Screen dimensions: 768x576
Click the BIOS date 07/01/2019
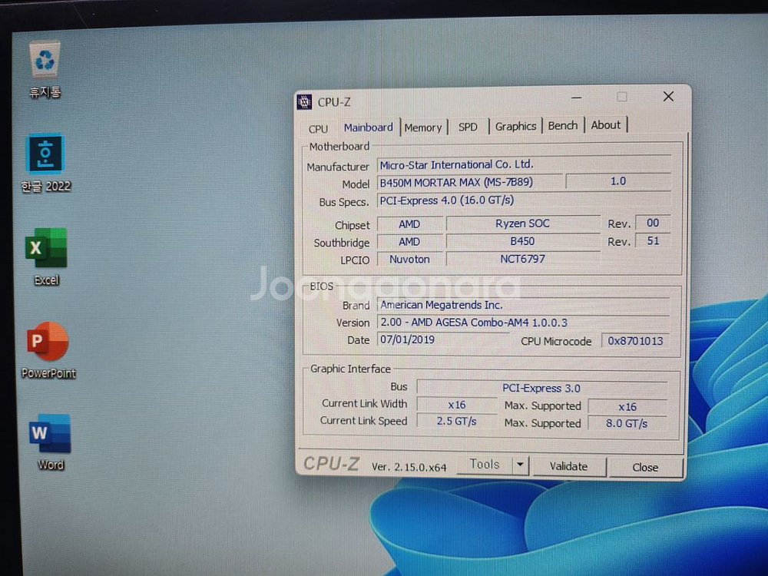click(443, 339)
